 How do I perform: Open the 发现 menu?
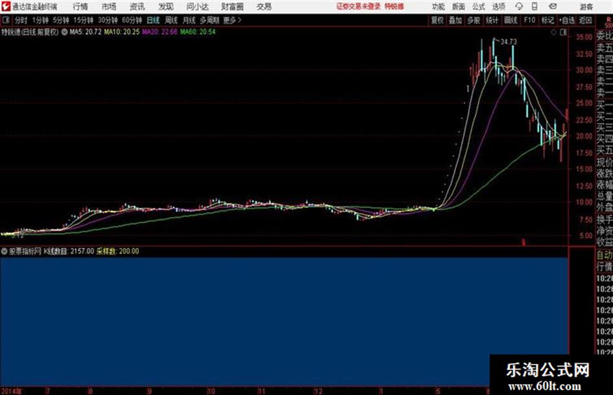click(166, 6)
